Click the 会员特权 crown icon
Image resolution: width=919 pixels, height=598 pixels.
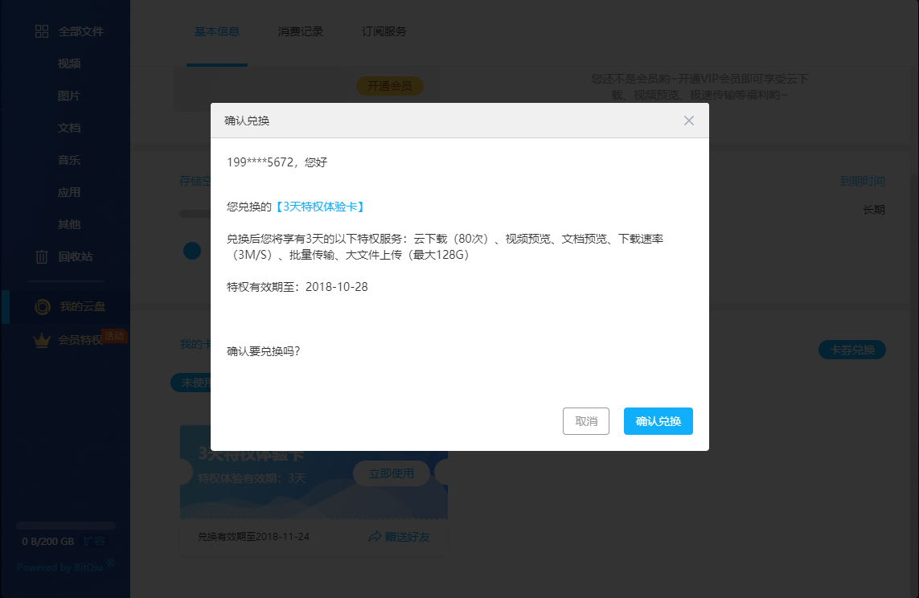pos(42,341)
